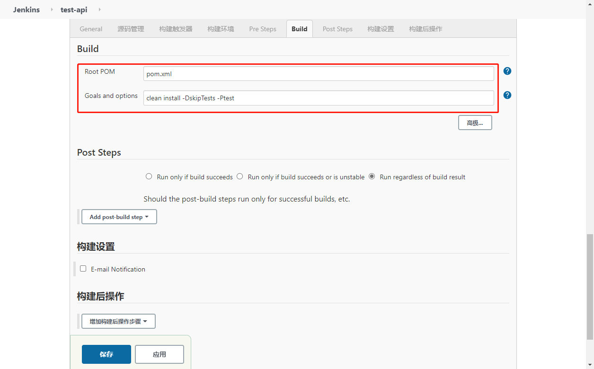Focus the Root POM input field
The height and width of the screenshot is (369, 594).
coord(319,74)
